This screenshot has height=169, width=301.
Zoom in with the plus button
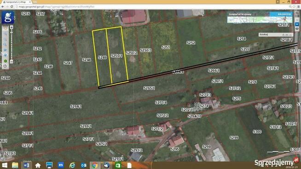[12, 28]
